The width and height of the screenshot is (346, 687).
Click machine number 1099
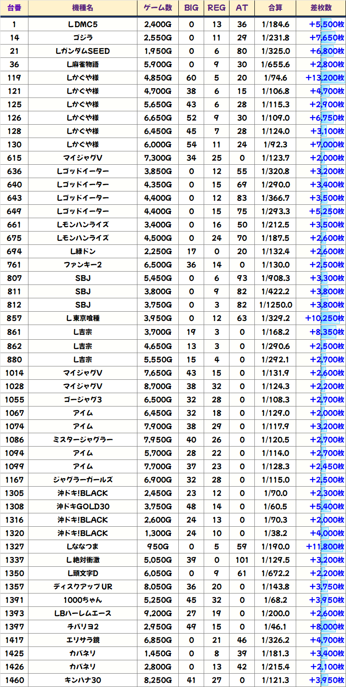(14, 466)
